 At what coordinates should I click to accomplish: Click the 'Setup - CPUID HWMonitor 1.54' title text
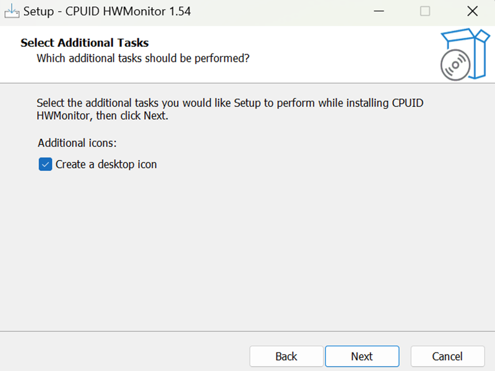[x=106, y=11]
